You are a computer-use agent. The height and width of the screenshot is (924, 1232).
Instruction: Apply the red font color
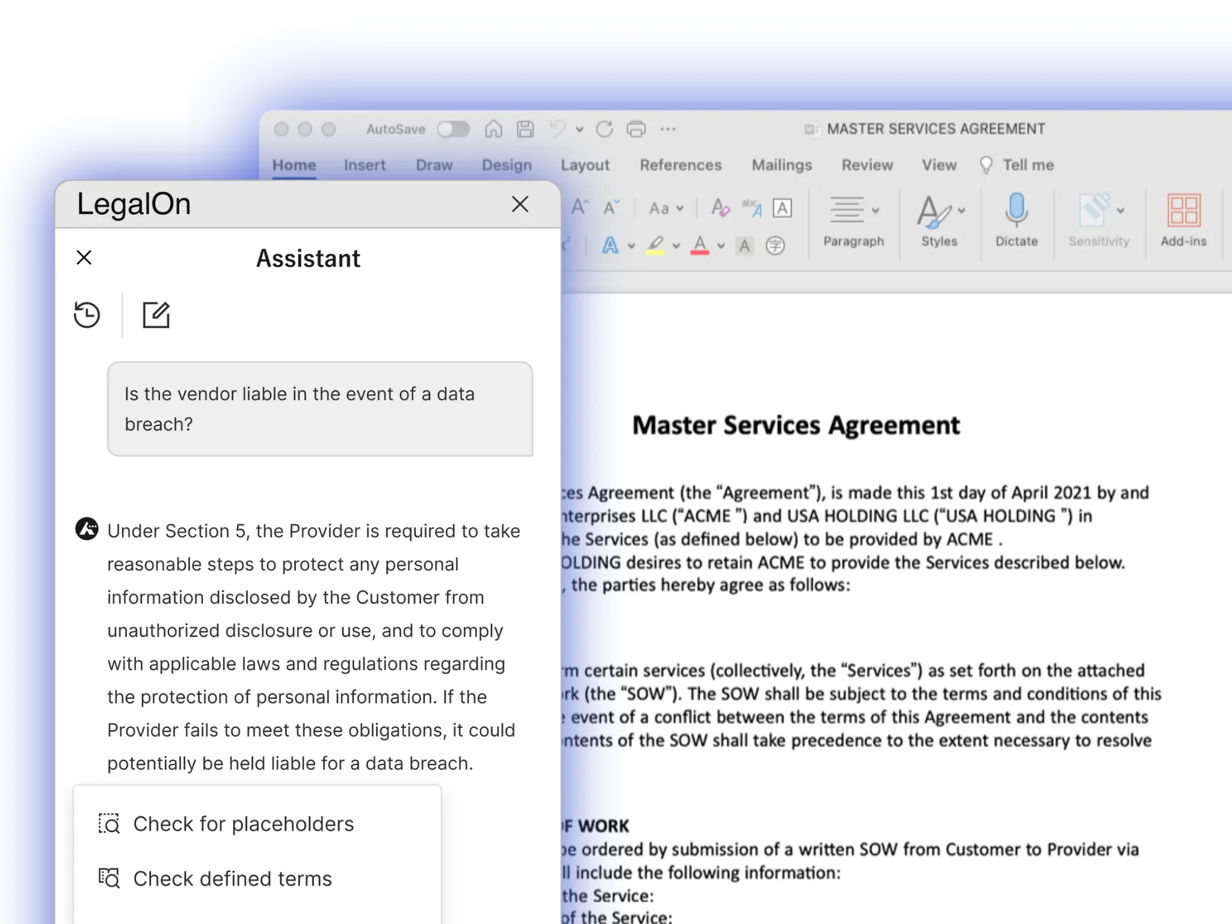click(700, 245)
